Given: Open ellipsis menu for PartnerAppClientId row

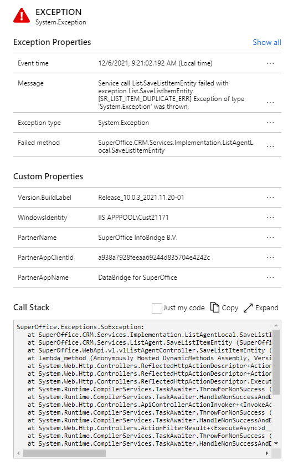Looking at the screenshot, I should pyautogui.click(x=270, y=258).
